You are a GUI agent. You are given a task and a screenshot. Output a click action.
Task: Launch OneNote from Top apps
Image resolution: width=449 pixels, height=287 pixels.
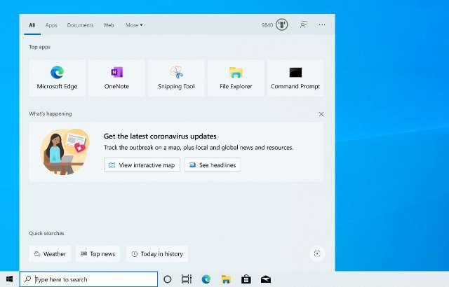click(116, 78)
